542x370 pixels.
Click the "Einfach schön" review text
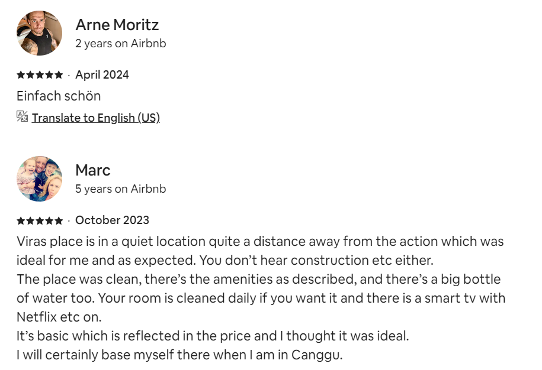(59, 96)
